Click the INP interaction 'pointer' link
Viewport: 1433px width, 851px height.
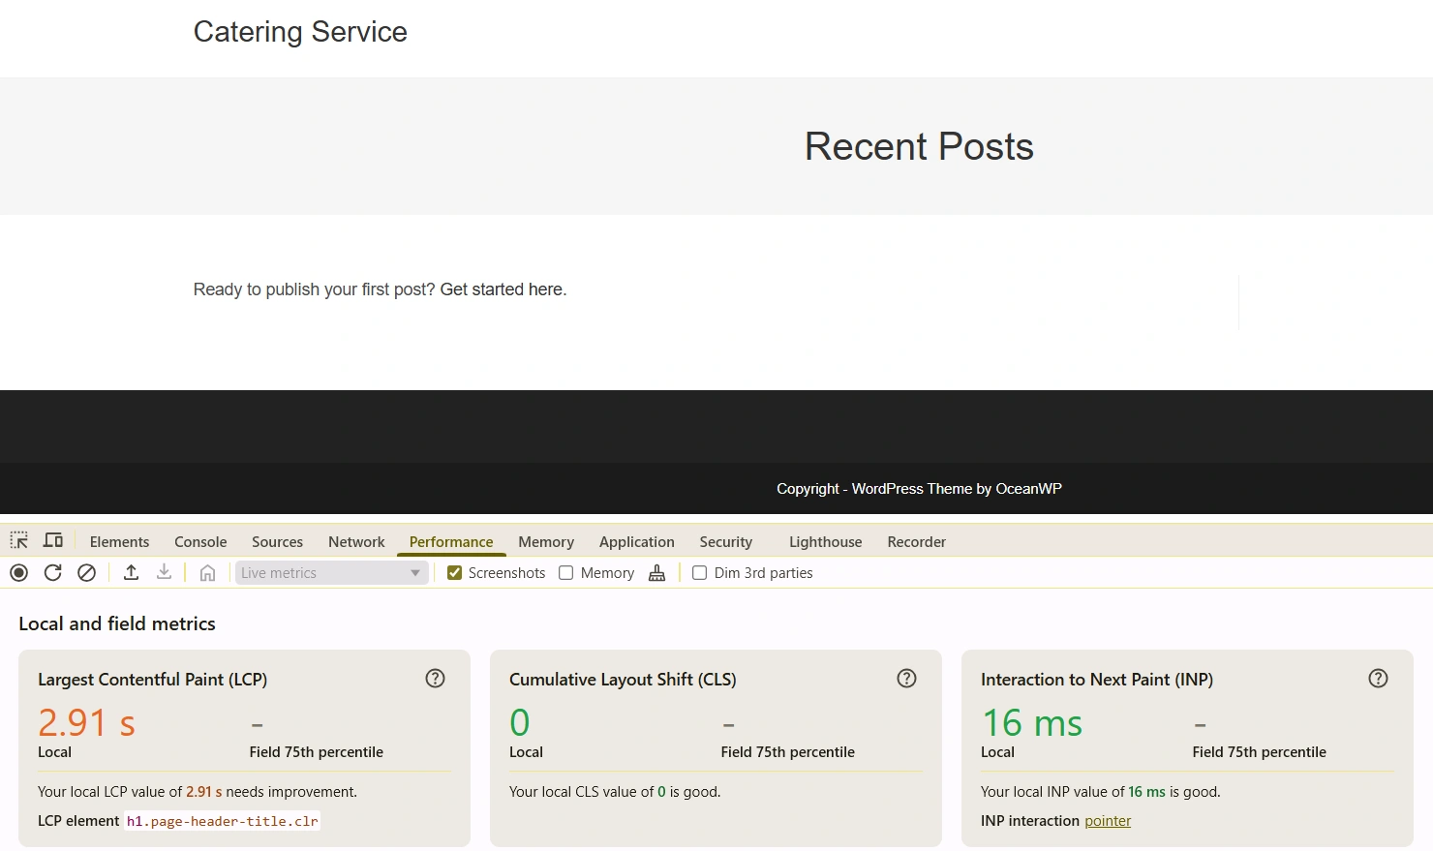point(1108,821)
